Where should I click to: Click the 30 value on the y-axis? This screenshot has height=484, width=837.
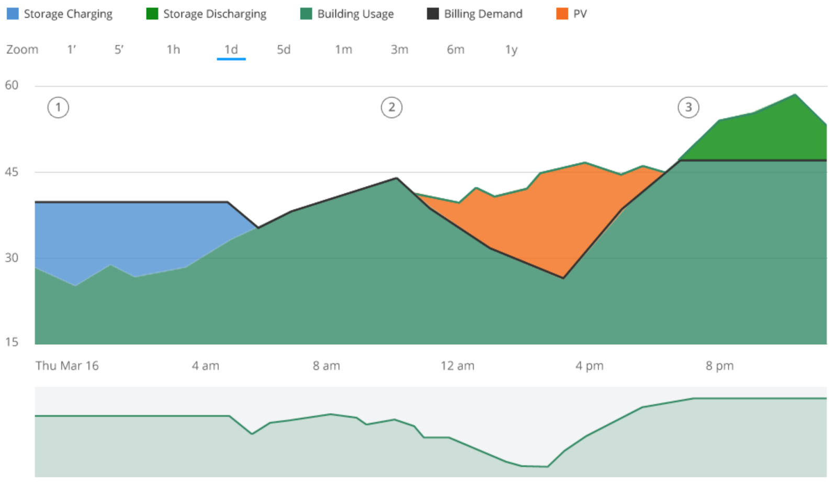pos(12,258)
